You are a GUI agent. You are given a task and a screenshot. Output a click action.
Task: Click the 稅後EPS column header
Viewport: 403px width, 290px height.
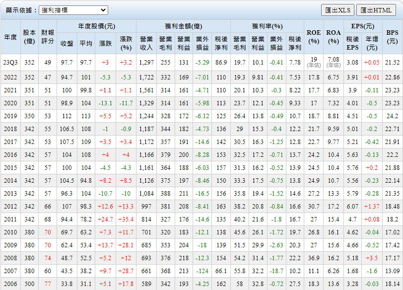(x=352, y=43)
